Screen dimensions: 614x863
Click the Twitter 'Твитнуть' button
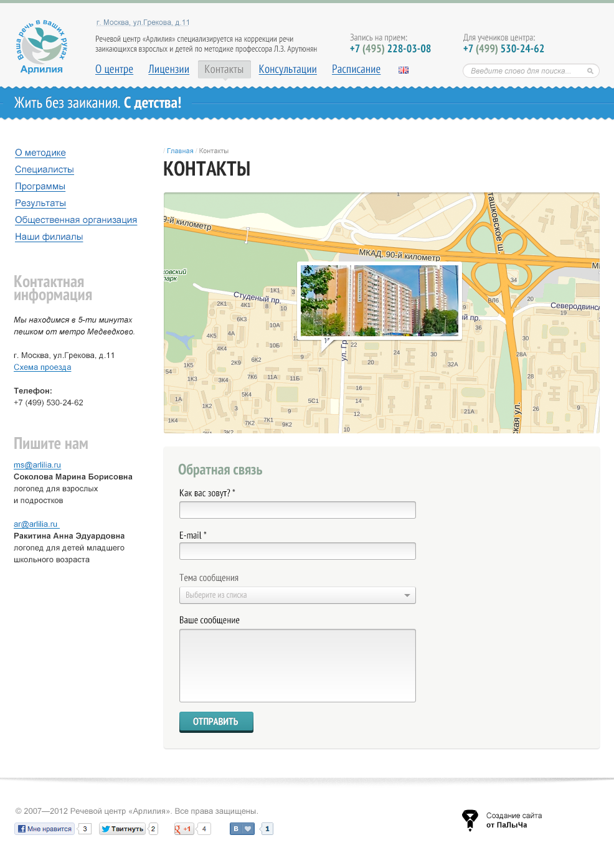pos(123,829)
